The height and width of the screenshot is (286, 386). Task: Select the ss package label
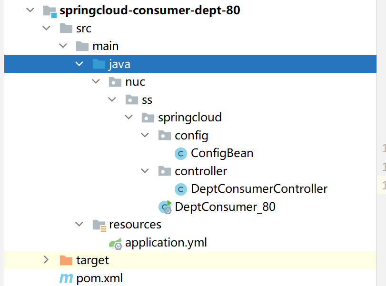[147, 100]
